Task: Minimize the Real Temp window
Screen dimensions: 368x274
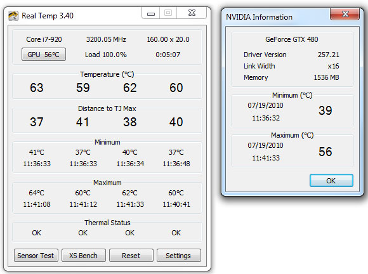Action: pos(150,13)
